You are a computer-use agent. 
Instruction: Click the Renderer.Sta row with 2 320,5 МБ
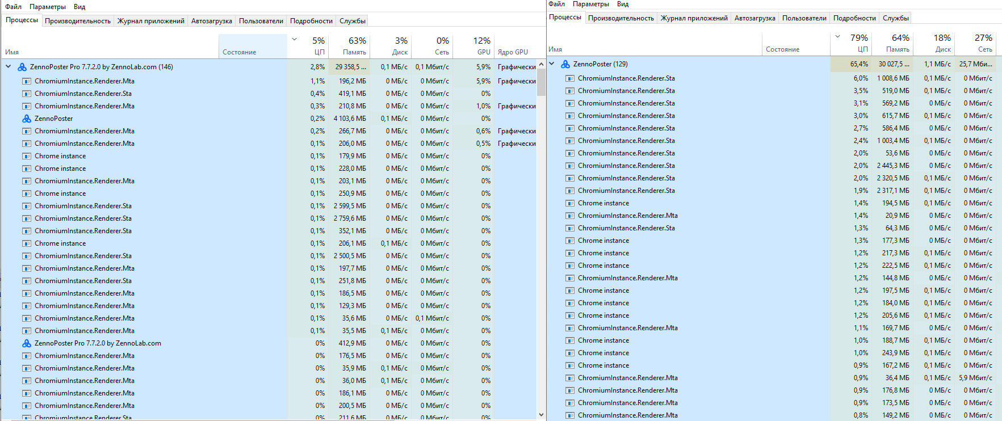(x=771, y=178)
